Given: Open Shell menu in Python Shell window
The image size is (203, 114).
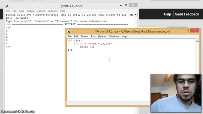Looking at the screenshot, I should [x=22, y=11].
